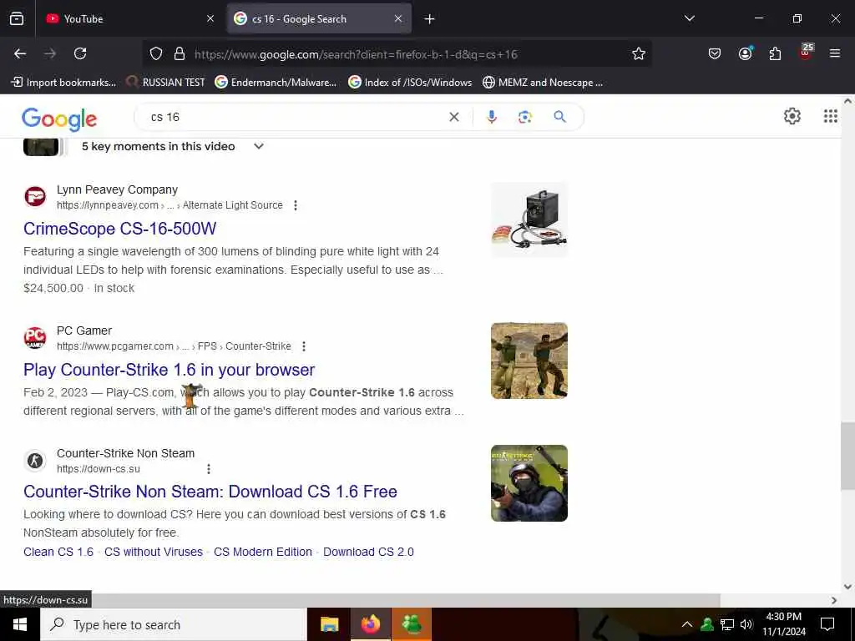855x641 pixels.
Task: Open the MEMZ and Noescape bookmark
Action: (543, 83)
